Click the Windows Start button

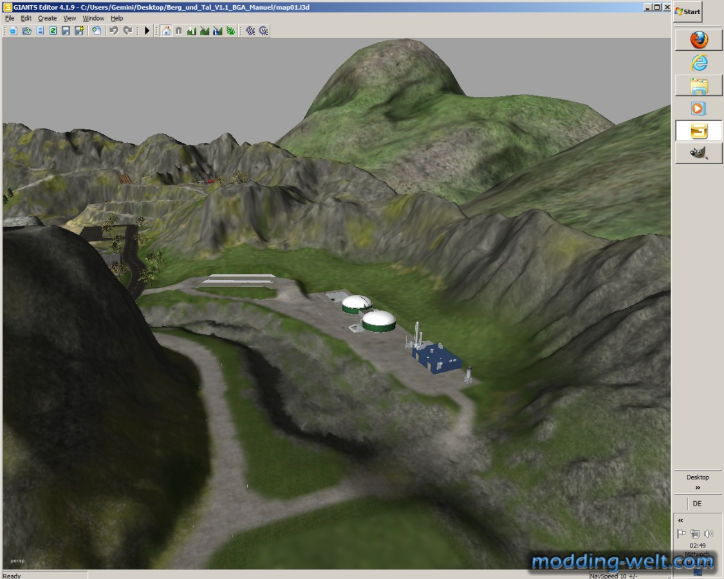point(687,12)
